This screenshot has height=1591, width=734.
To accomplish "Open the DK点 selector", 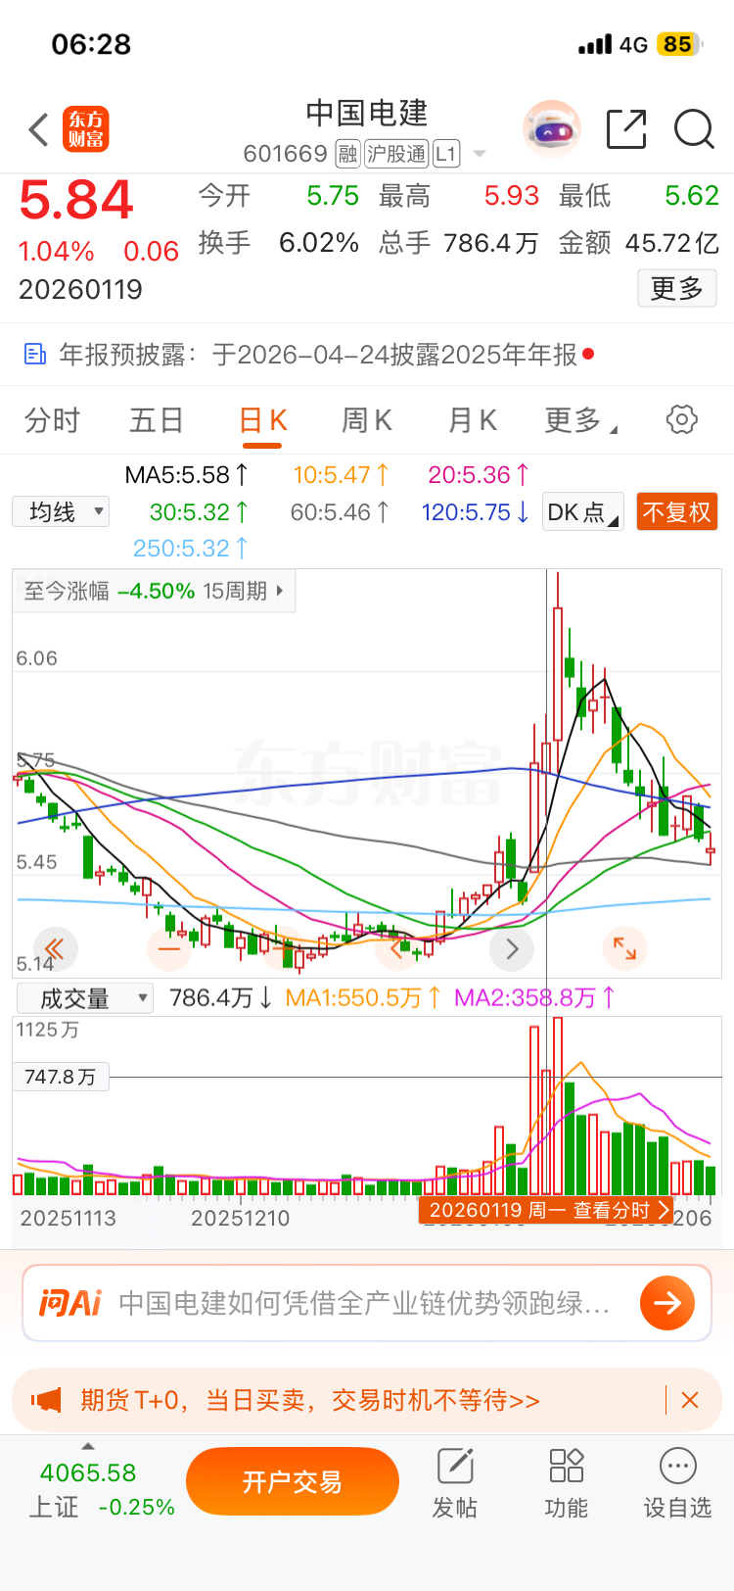I will pos(582,511).
